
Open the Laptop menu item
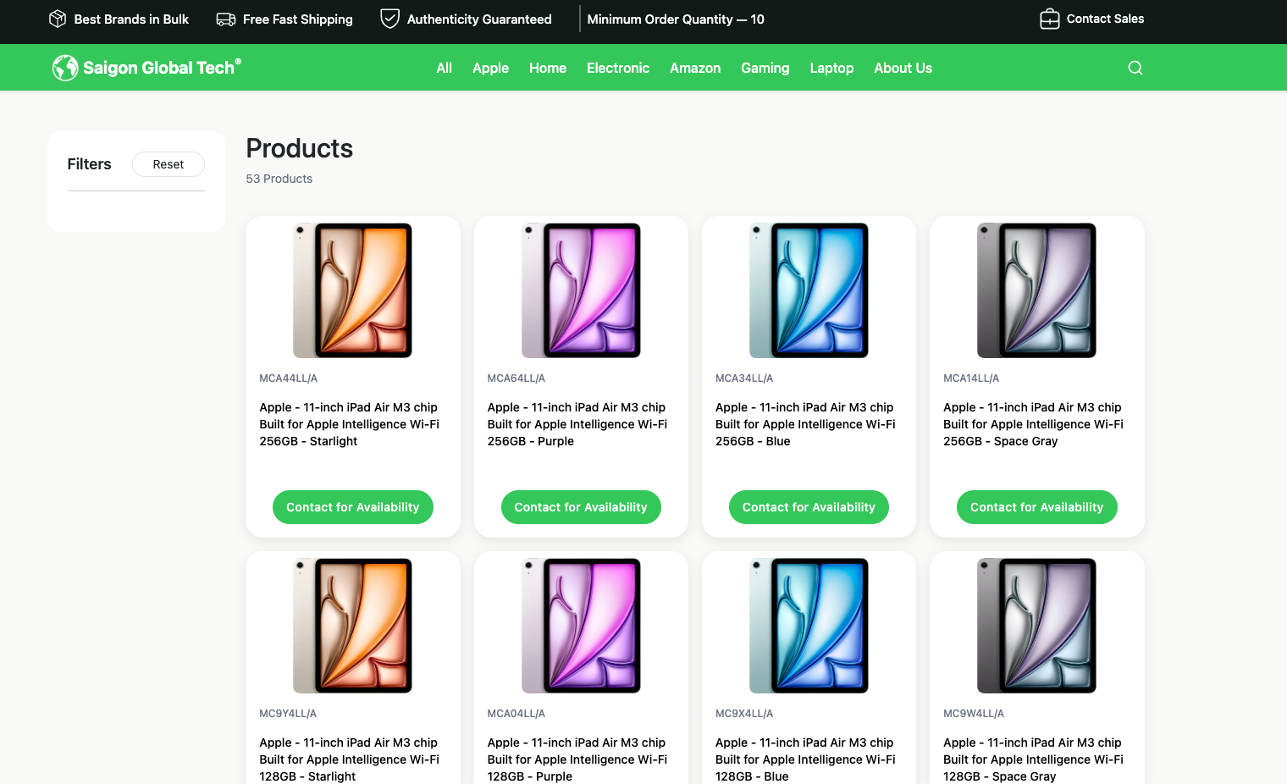tap(831, 68)
